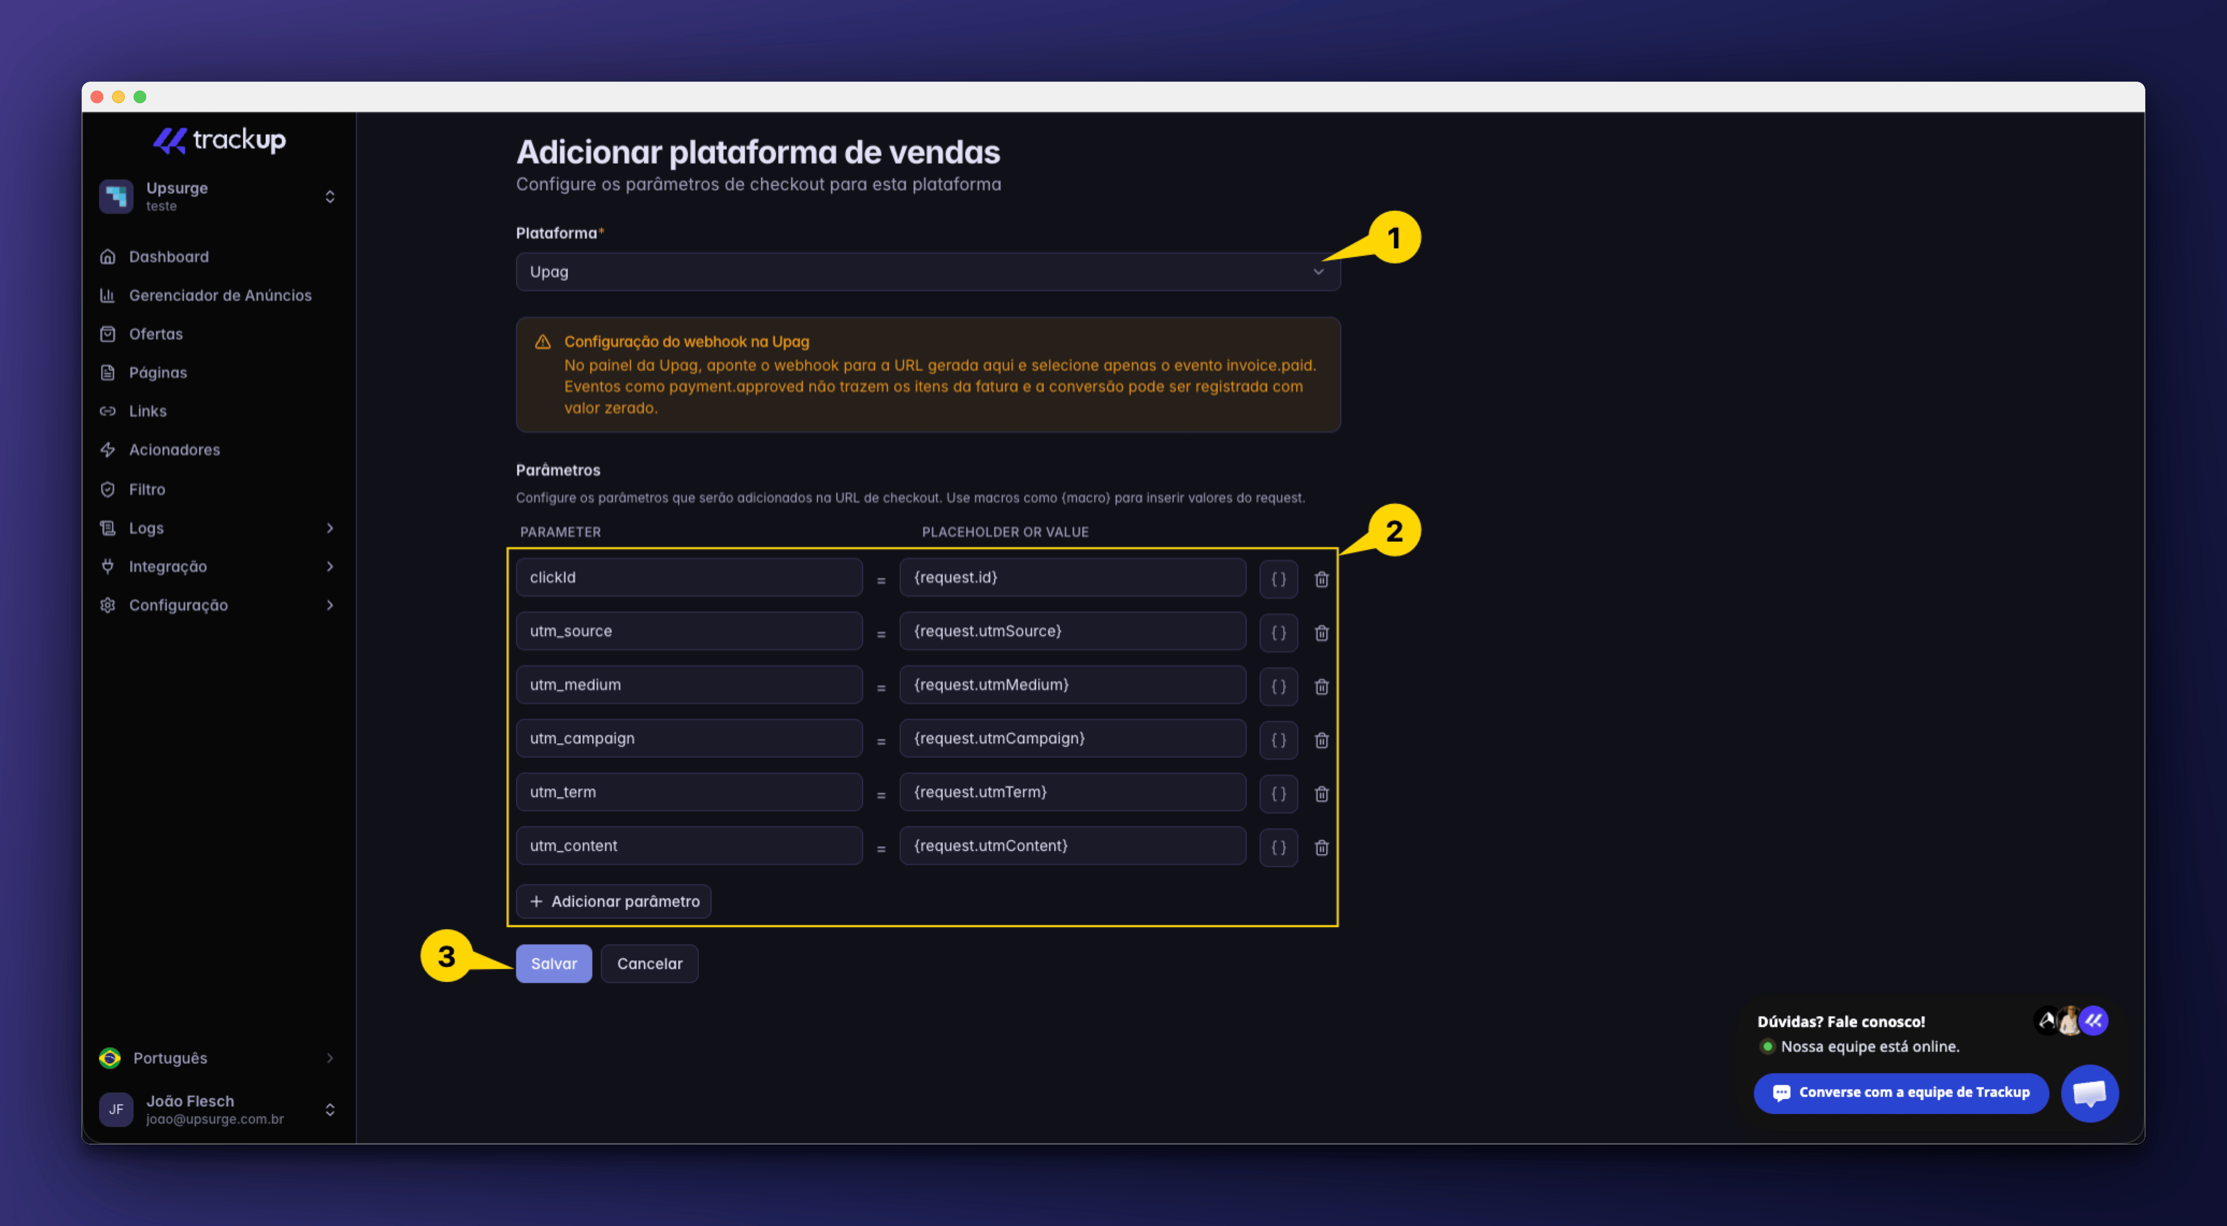
Task: Delete the utm_medium parameter row
Action: coord(1321,686)
